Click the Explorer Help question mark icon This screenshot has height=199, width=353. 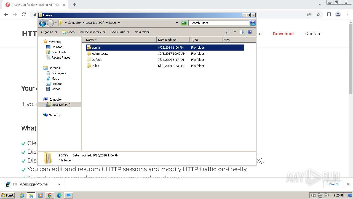tap(250, 32)
